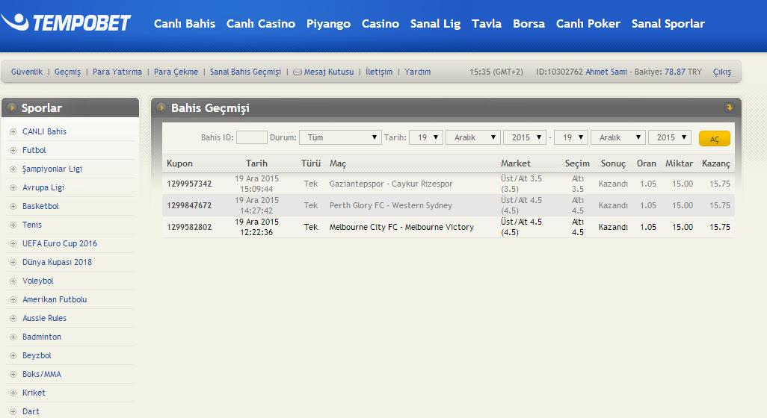Open the start month Aralık dropdown
Image resolution: width=767 pixels, height=418 pixels.
pyautogui.click(x=472, y=137)
